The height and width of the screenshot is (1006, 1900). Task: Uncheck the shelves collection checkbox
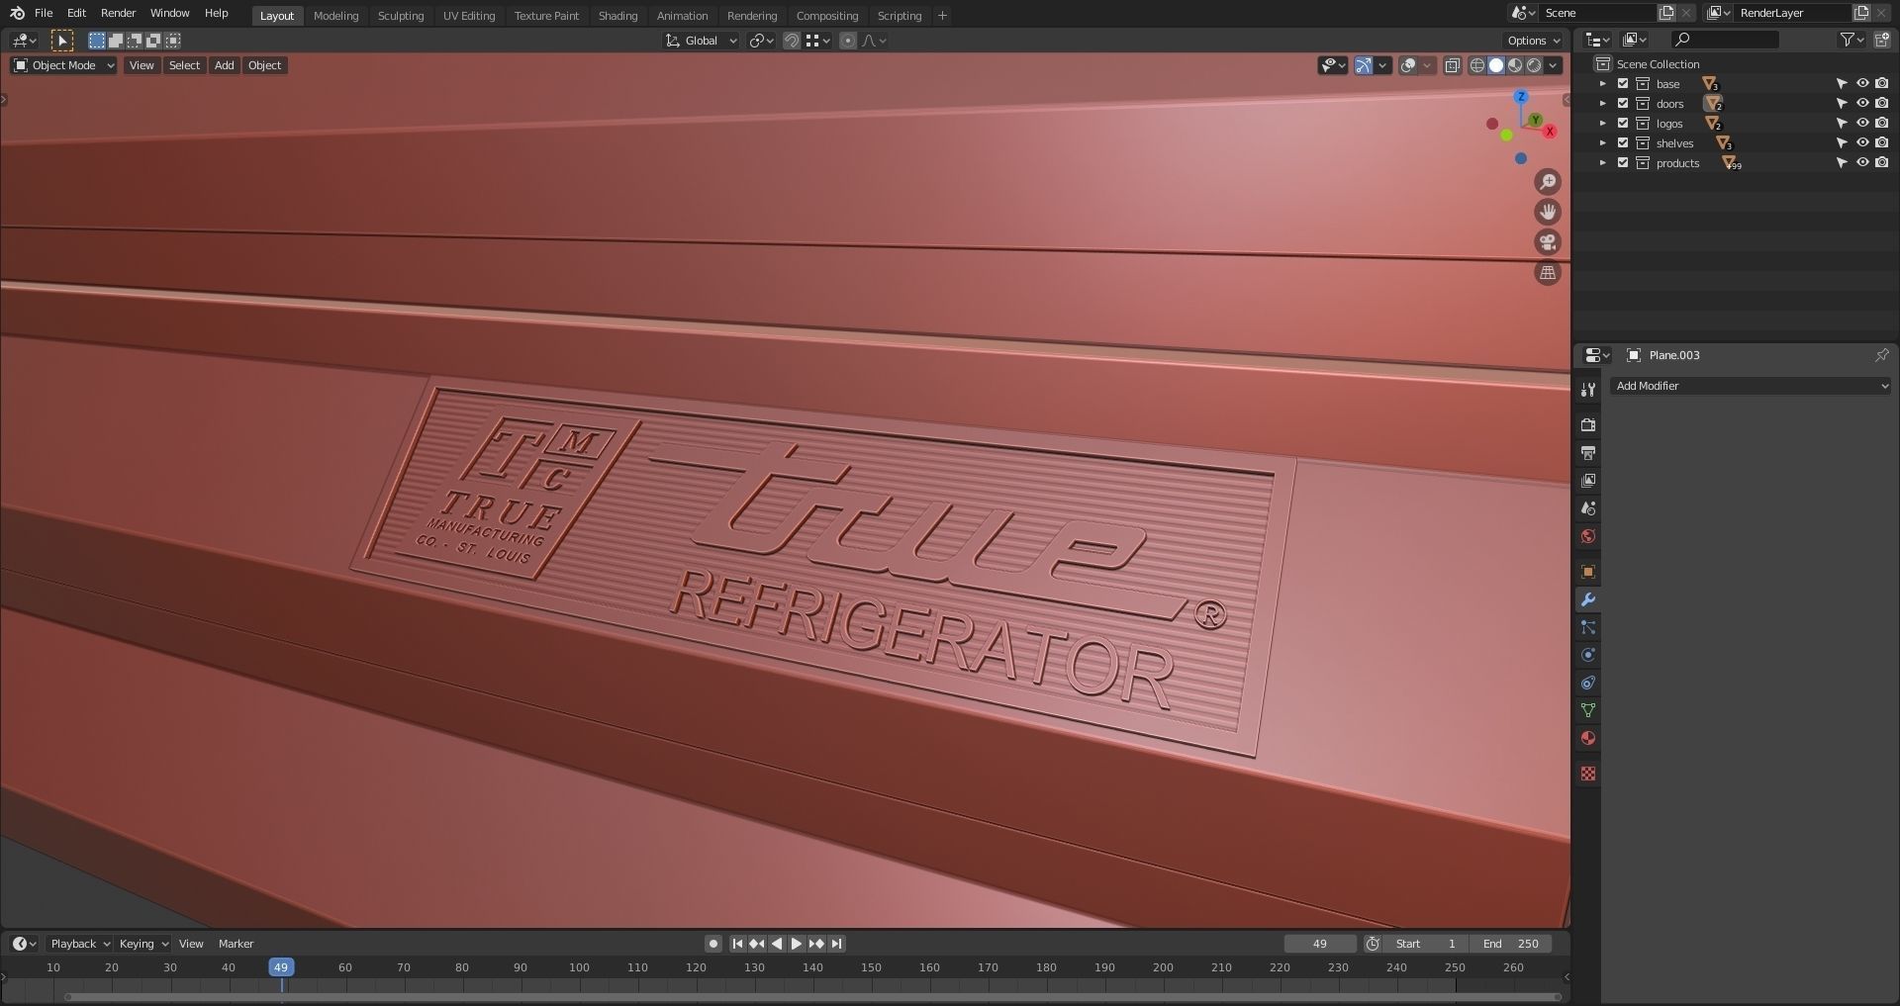pyautogui.click(x=1623, y=143)
